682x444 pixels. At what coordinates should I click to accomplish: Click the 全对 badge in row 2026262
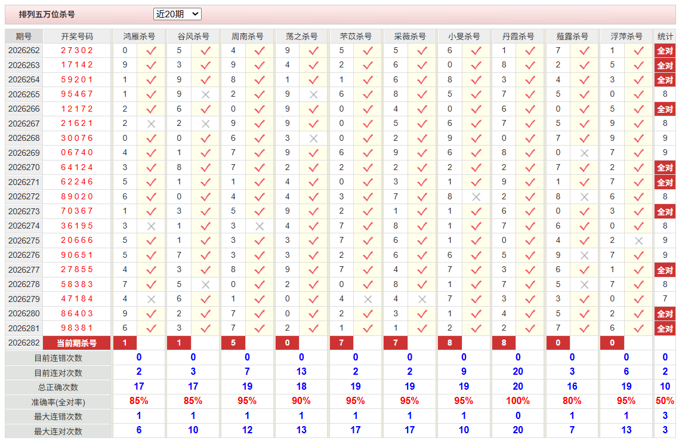pyautogui.click(x=665, y=51)
